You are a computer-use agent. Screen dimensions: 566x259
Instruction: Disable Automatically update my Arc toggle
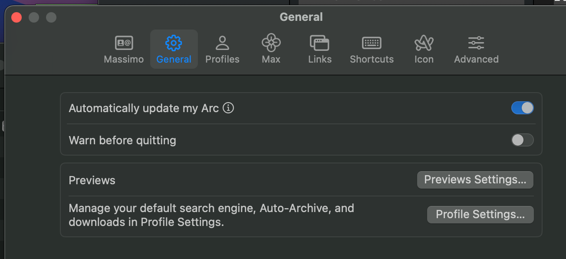click(522, 108)
